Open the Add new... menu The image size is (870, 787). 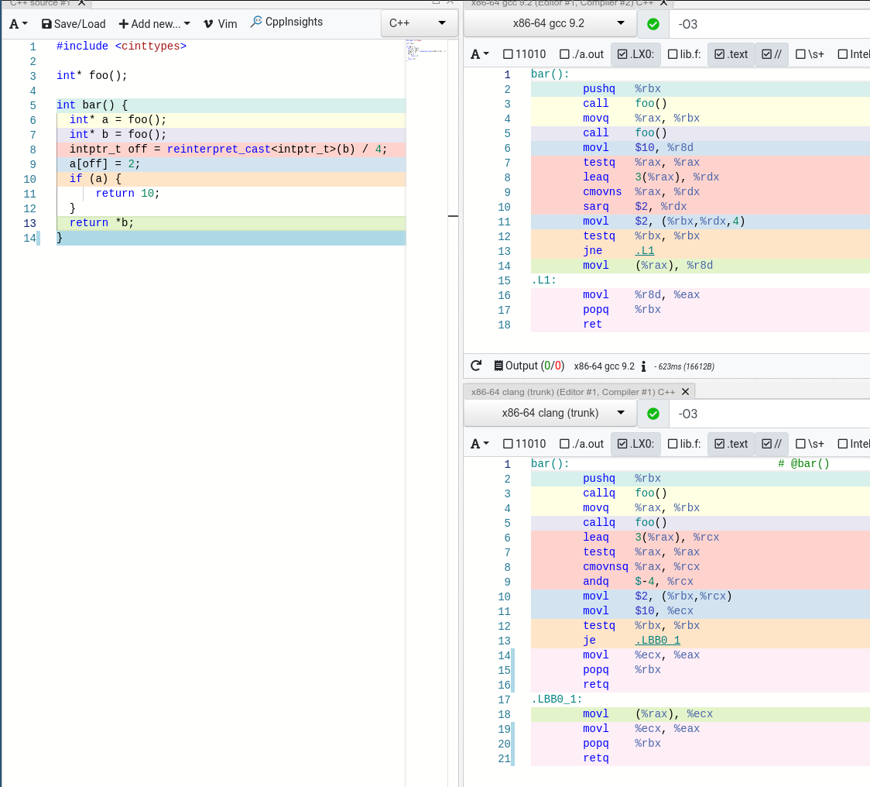(154, 23)
